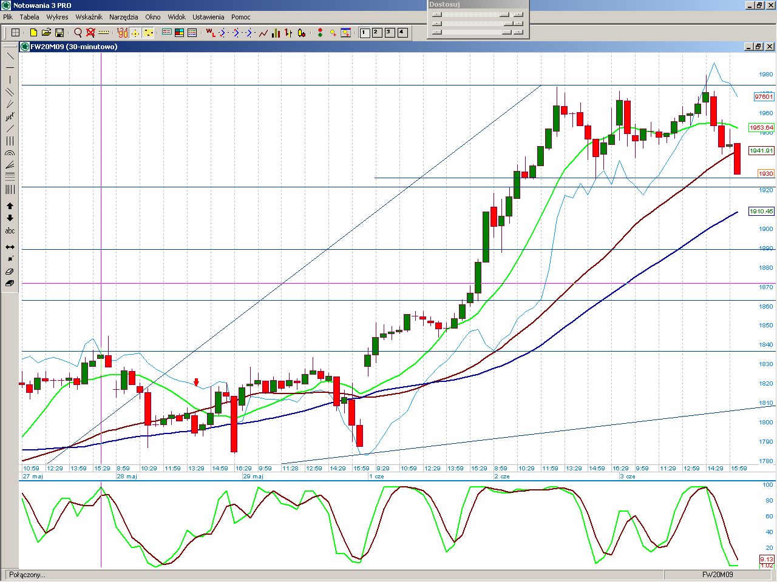
Task: Select the vertical line drawing tool
Action: (x=10, y=79)
